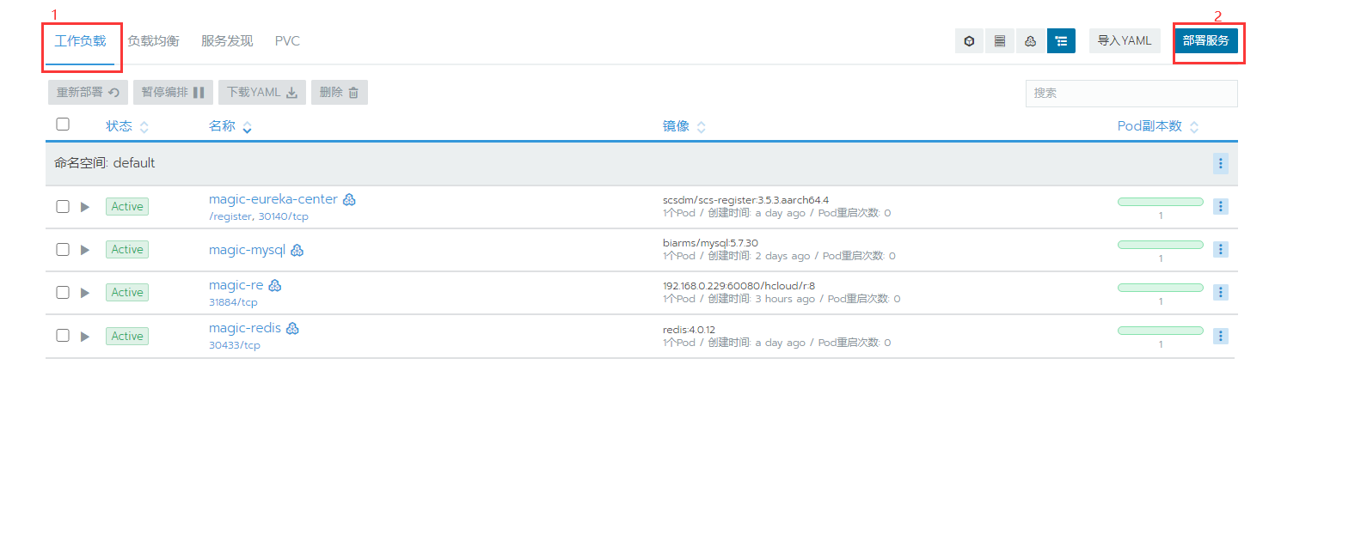
Task: Click magic-redis pod replica progress bar
Action: 1161,331
